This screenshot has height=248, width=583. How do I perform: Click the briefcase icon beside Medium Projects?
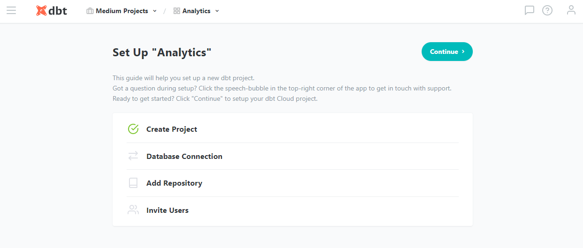pyautogui.click(x=90, y=11)
